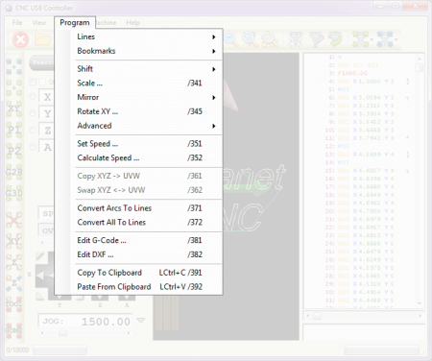Viewport: 432px width, 361px height.
Task: Click the zoom magnifier with orange markers
Action: tap(270, 39)
